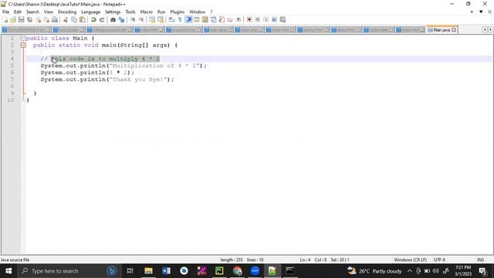This screenshot has height=278, width=494.
Task: Open Find with the binoculars icon
Action: click(113, 19)
